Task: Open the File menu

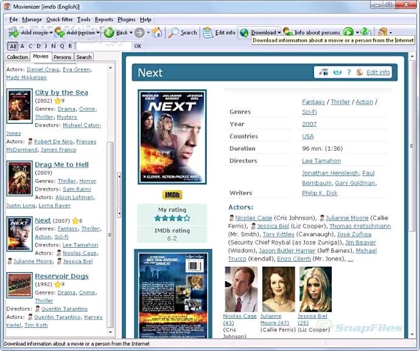Action: pyautogui.click(x=13, y=19)
